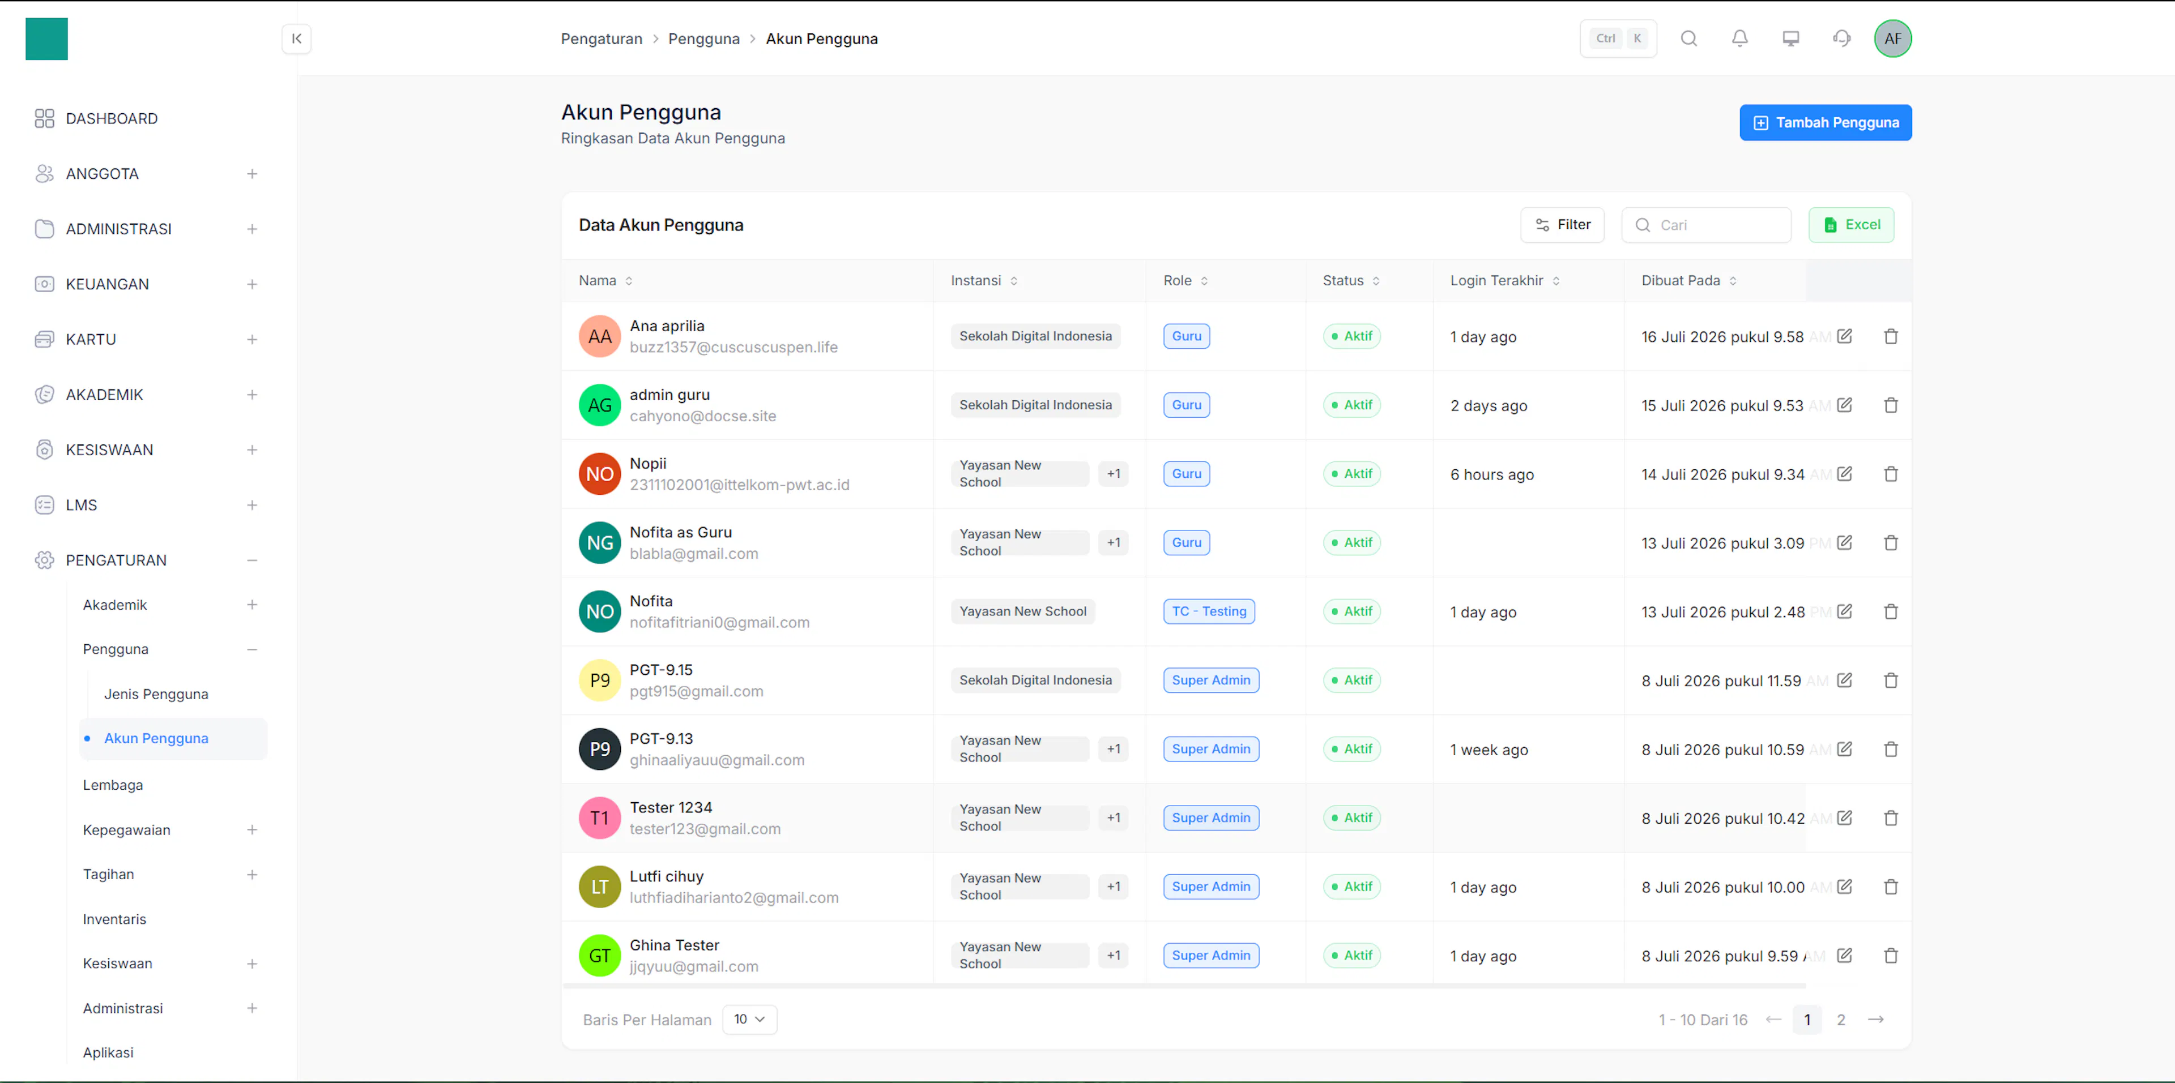Expand the ANGGOTA sidebar section
This screenshot has width=2175, height=1083.
click(251, 174)
